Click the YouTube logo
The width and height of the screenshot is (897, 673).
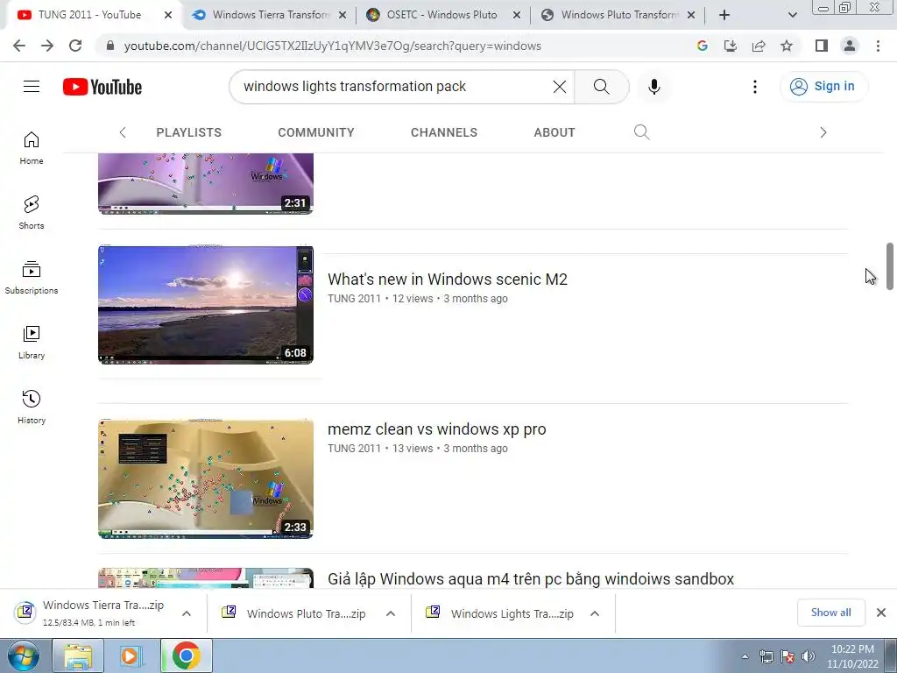(102, 87)
